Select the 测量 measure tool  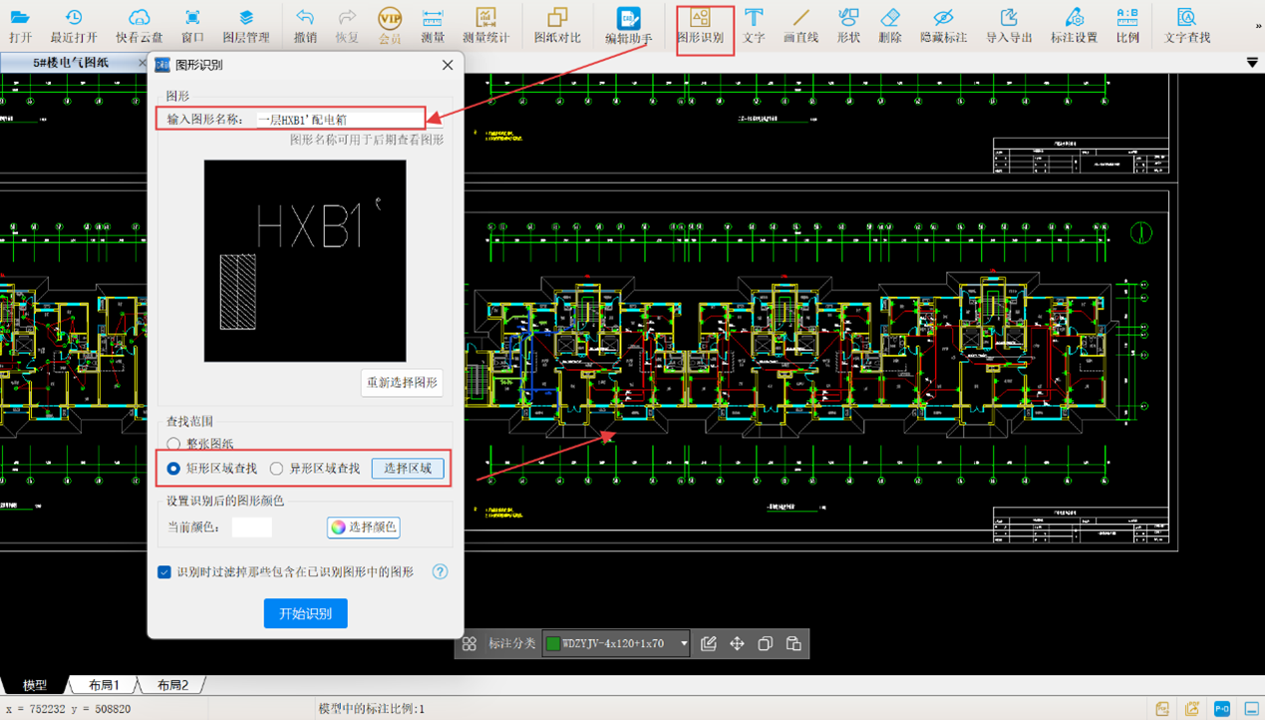tap(432, 26)
